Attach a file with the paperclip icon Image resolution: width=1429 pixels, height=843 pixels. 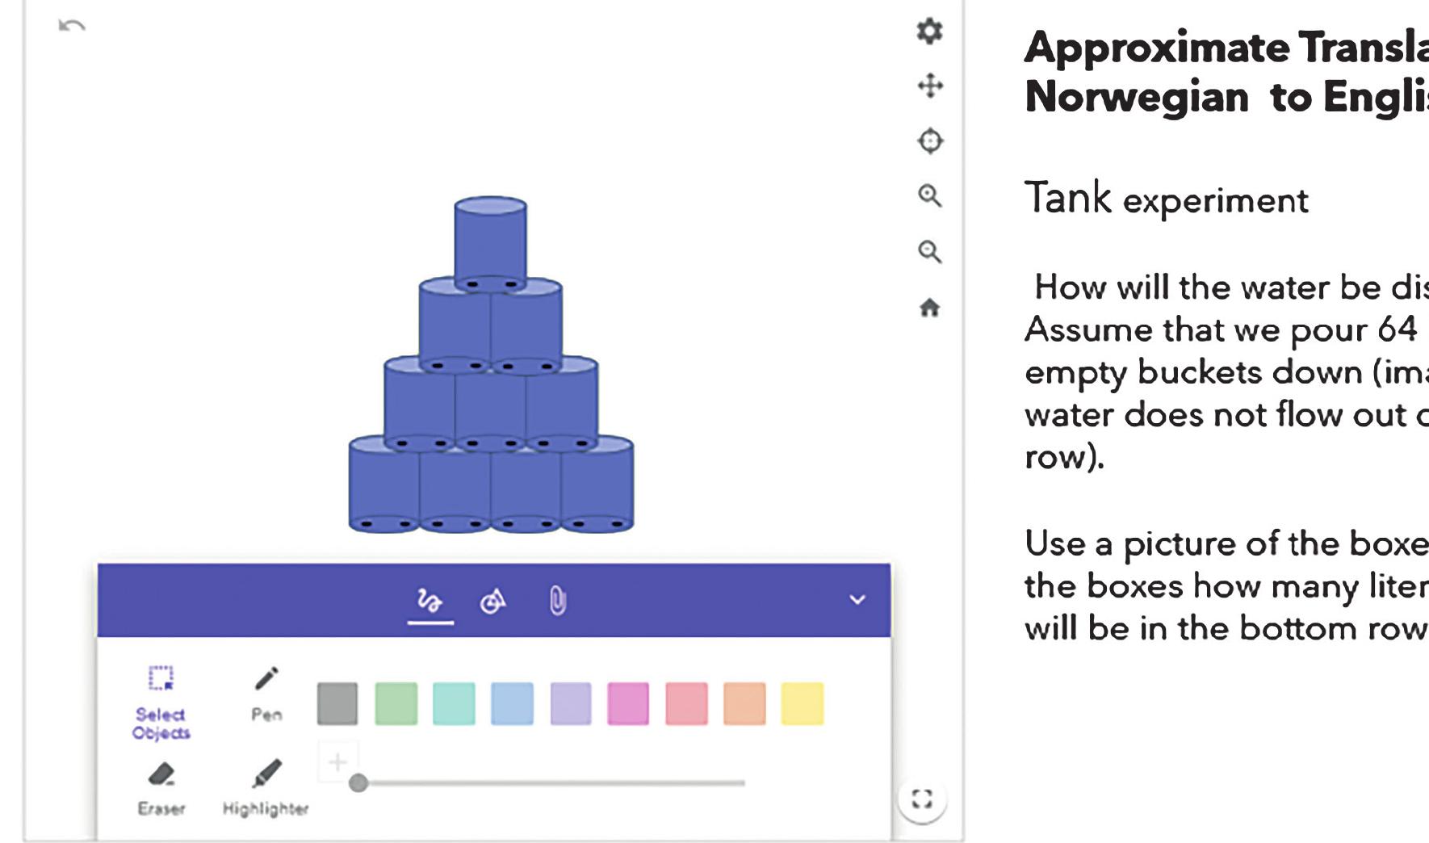[x=559, y=601]
